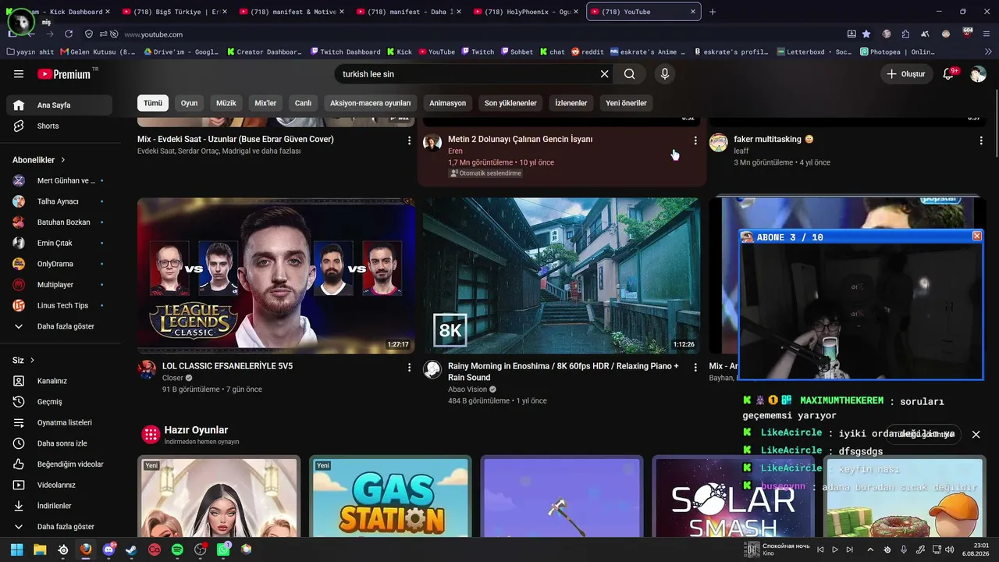Screen dimensions: 999x562
Task: Open Steam from the taskbar
Action: 131,550
